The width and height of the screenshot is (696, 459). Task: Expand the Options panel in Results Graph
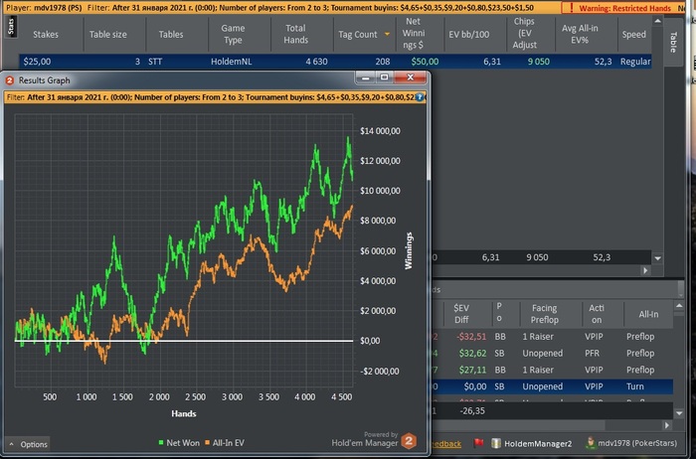pyautogui.click(x=29, y=444)
